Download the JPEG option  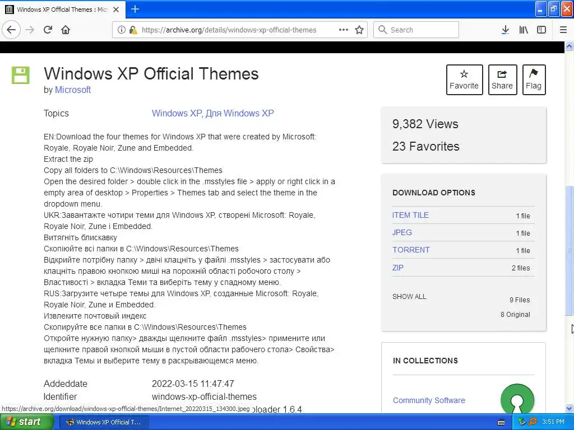(x=402, y=232)
